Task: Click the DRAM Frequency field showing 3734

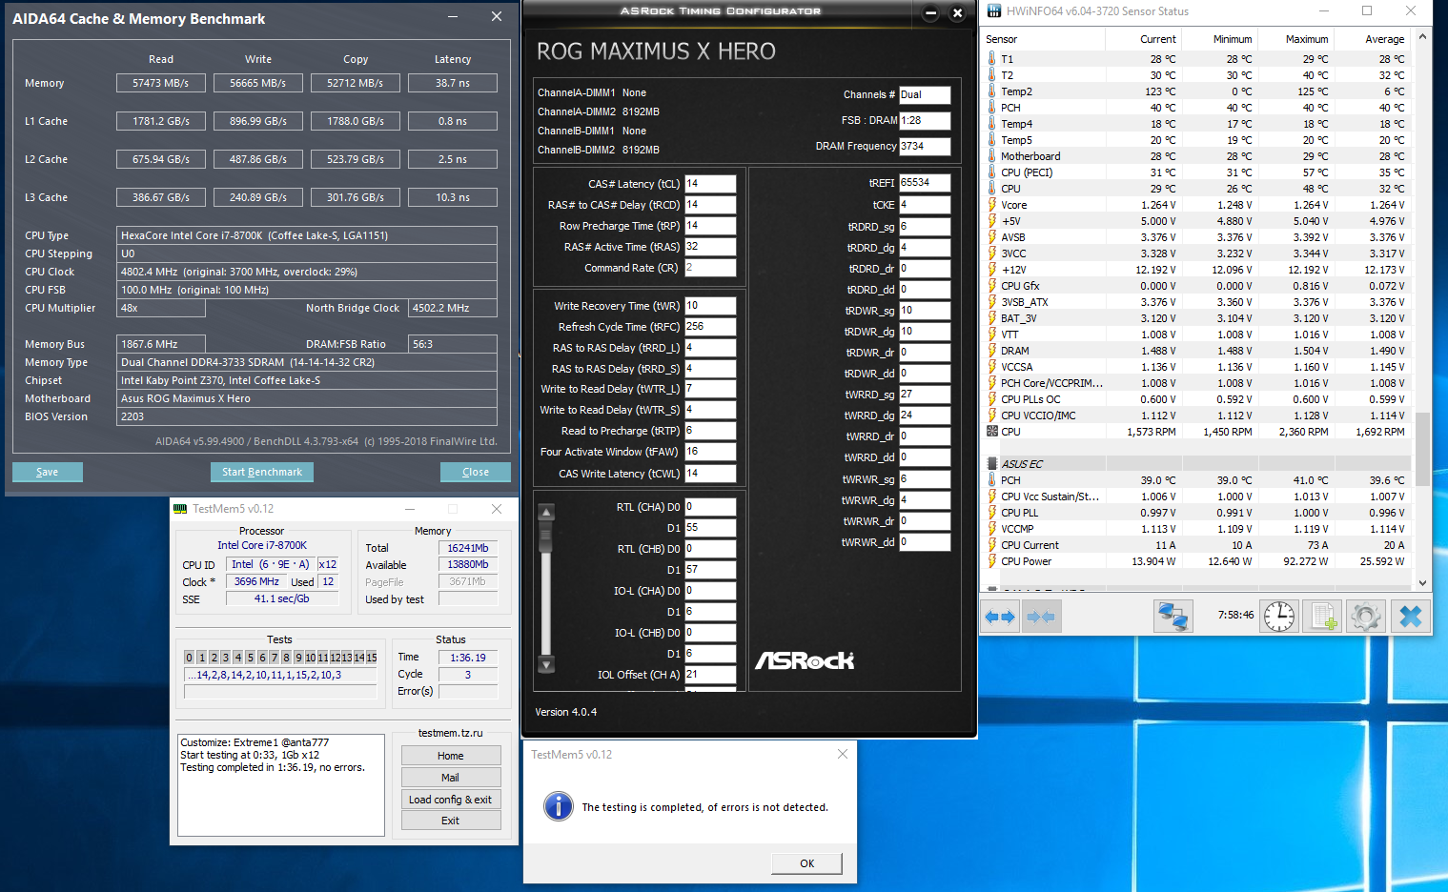Action: (x=925, y=146)
